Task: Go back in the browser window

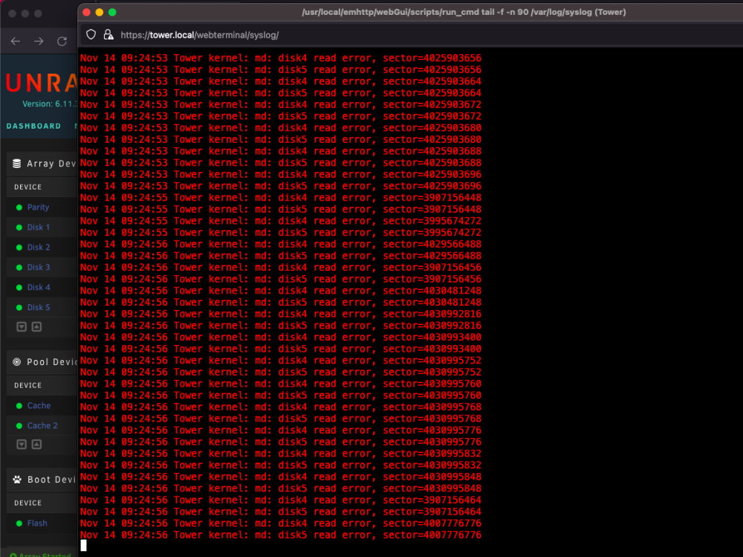Action: (16, 42)
